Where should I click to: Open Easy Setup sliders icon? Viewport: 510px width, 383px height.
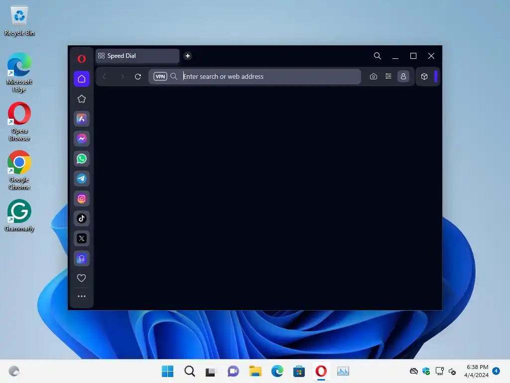pos(388,76)
